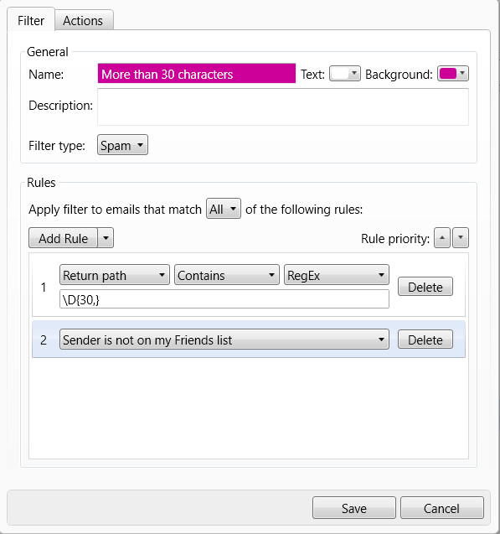
Task: Change match condition from All
Action: (x=224, y=209)
